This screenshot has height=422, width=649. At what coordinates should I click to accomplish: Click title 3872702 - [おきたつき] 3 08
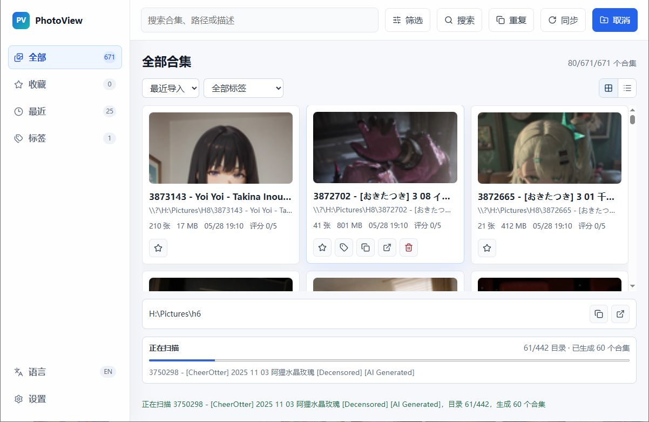(382, 196)
